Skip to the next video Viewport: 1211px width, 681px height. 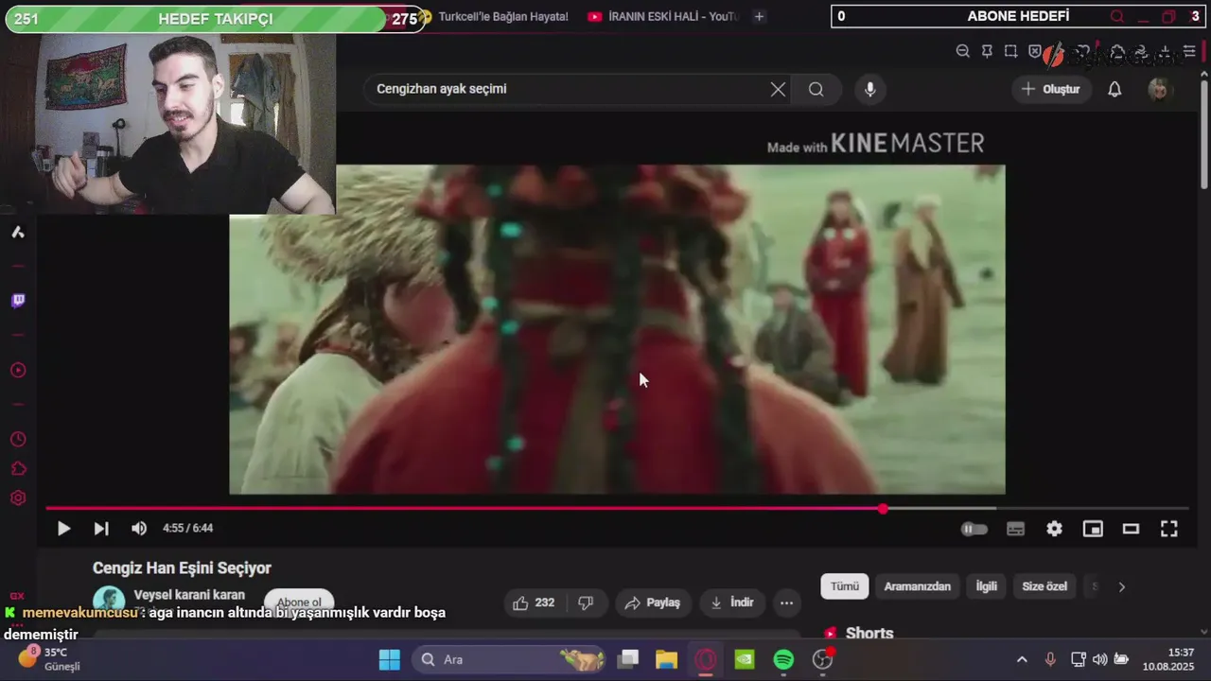tap(101, 529)
